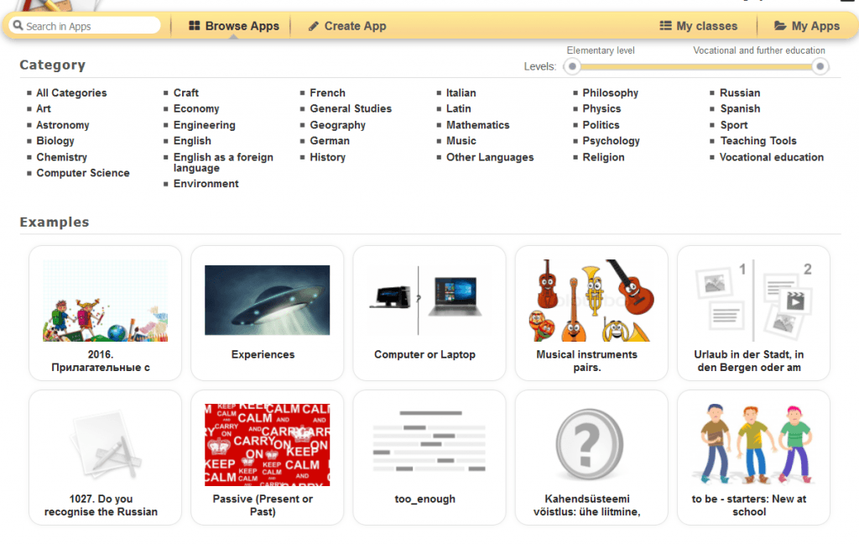Pick the Vocational education category
Image resolution: width=859 pixels, height=544 pixels.
(772, 157)
